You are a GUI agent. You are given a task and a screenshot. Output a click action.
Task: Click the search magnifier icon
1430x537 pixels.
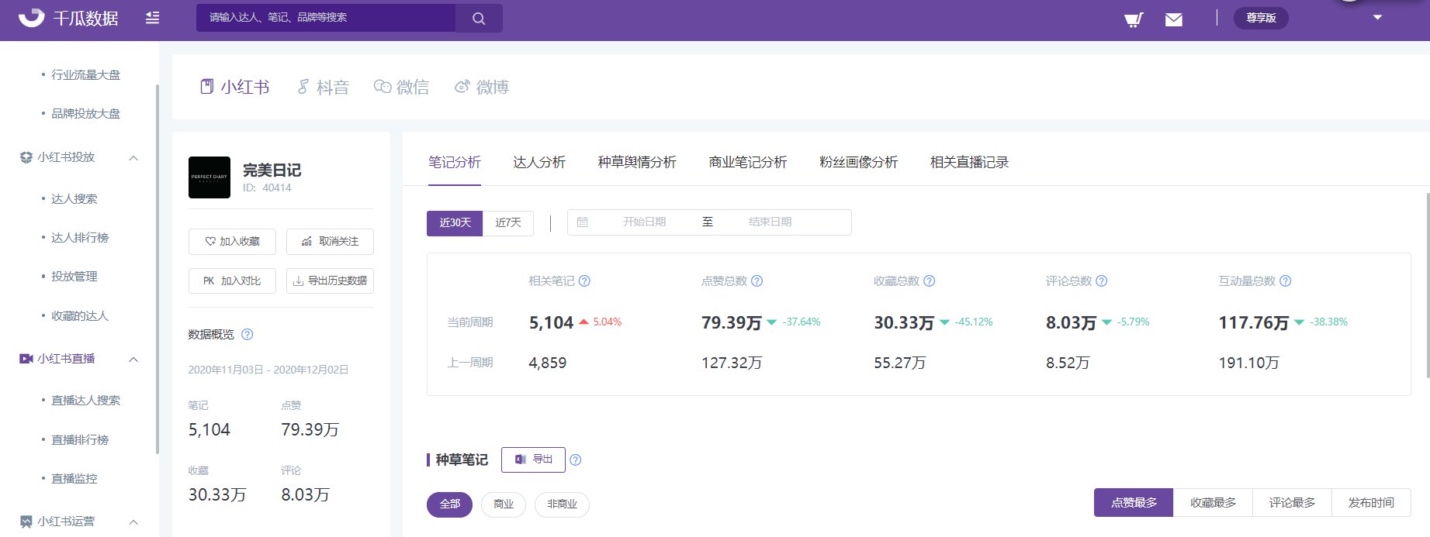479,19
